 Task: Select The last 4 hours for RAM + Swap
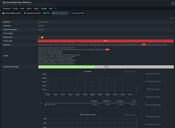tap(154, 117)
